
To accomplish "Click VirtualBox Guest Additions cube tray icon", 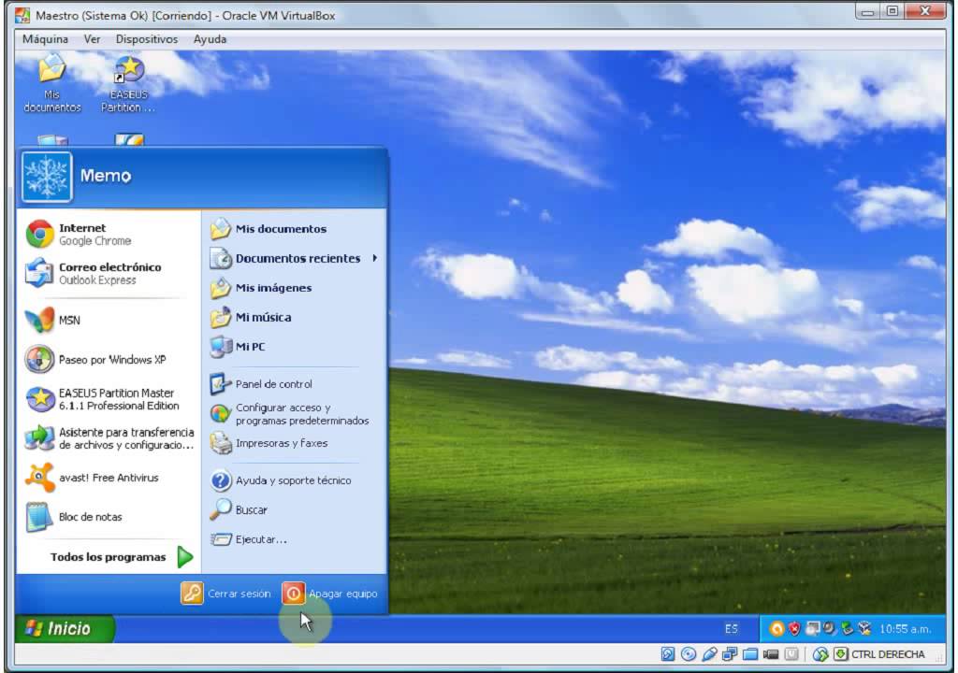I will pyautogui.click(x=864, y=628).
